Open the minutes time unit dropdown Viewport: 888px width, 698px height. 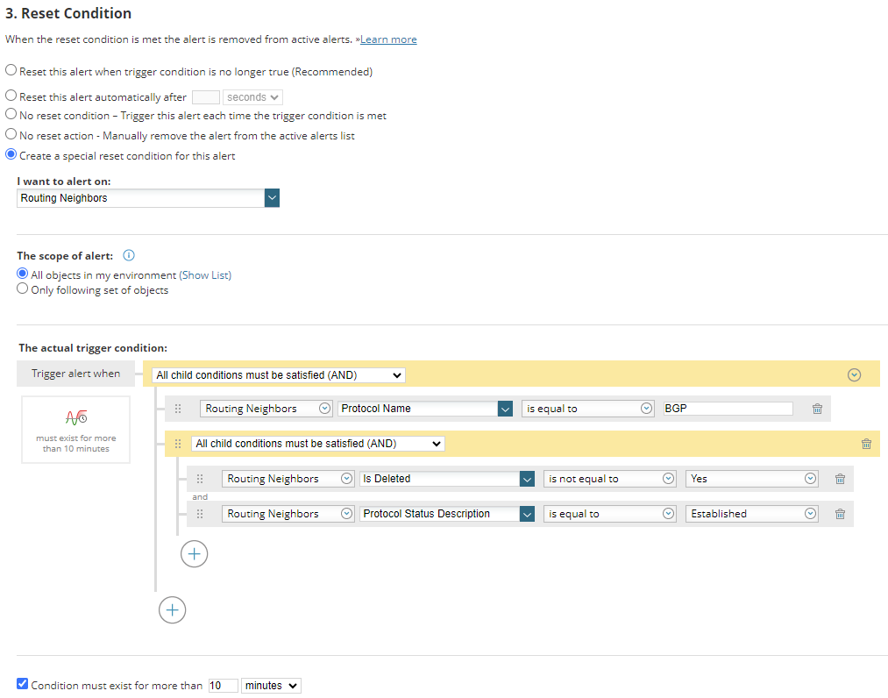click(271, 686)
